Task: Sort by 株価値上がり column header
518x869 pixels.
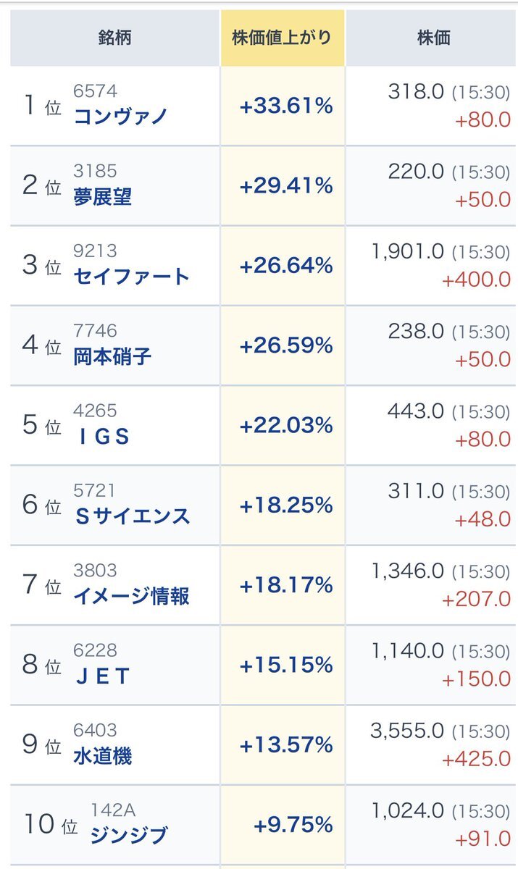Action: tap(283, 38)
